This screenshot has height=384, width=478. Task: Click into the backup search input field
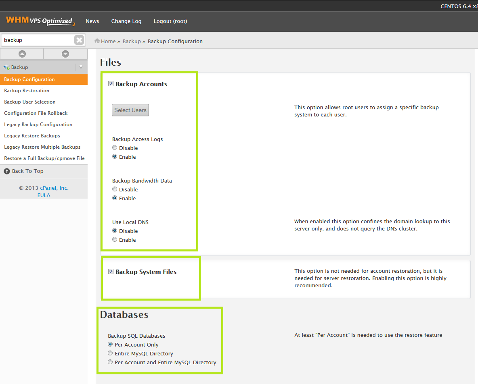(x=38, y=40)
